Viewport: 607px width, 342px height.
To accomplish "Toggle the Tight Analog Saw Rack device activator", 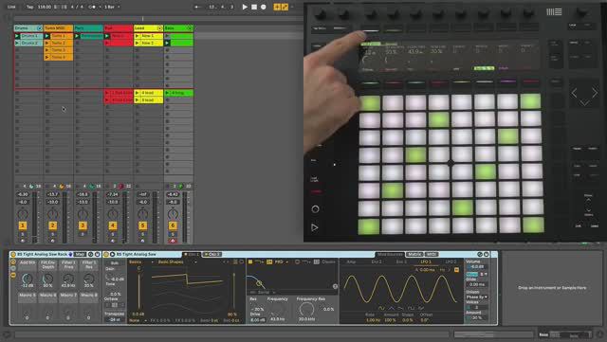I will [13, 254].
